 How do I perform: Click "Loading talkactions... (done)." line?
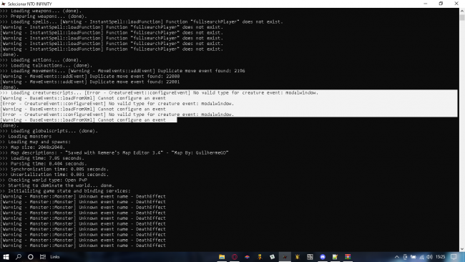pyautogui.click(x=46, y=66)
